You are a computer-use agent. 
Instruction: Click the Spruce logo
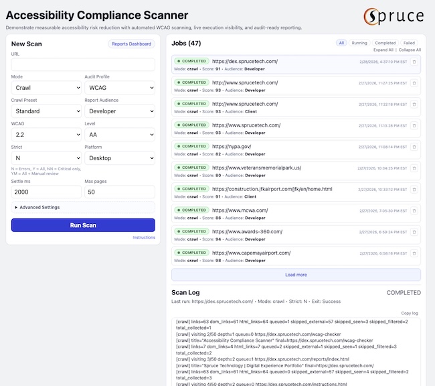[394, 16]
